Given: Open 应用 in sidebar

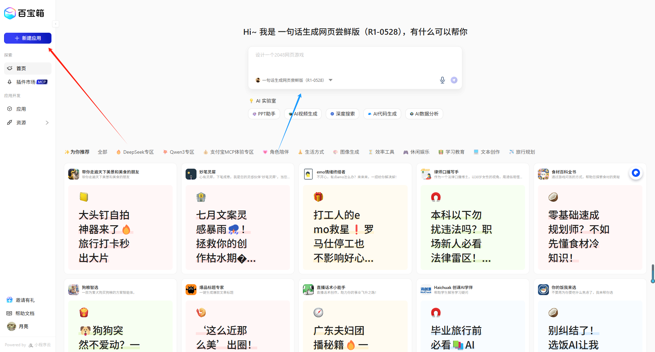Looking at the screenshot, I should [x=28, y=109].
